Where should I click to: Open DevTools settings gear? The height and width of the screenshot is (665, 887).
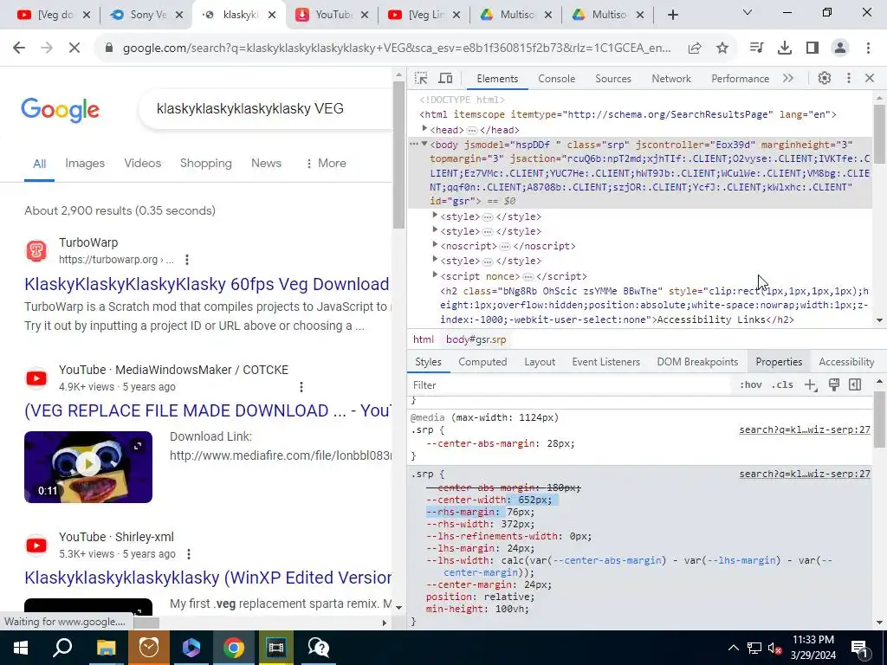coord(825,79)
